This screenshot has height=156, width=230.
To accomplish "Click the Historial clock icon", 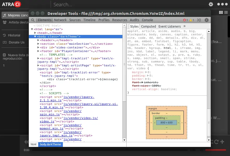I will pyautogui.click(x=4, y=35).
